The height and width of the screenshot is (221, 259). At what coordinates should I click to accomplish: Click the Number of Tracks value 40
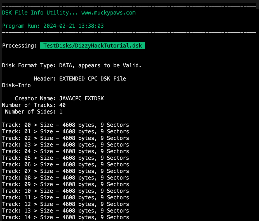click(x=62, y=105)
